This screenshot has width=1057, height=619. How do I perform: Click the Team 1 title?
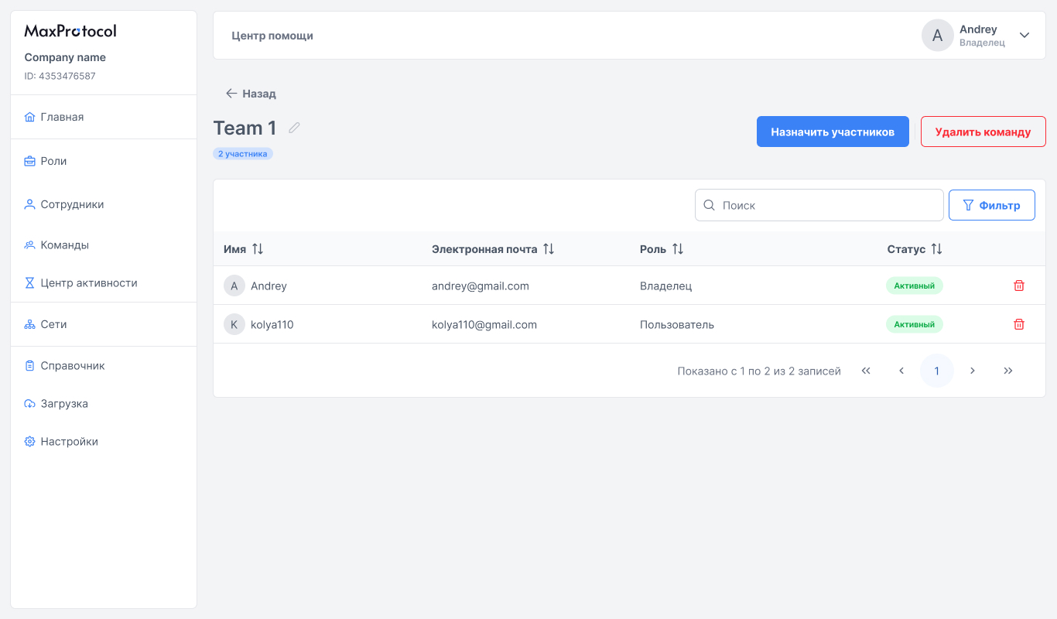tap(245, 128)
